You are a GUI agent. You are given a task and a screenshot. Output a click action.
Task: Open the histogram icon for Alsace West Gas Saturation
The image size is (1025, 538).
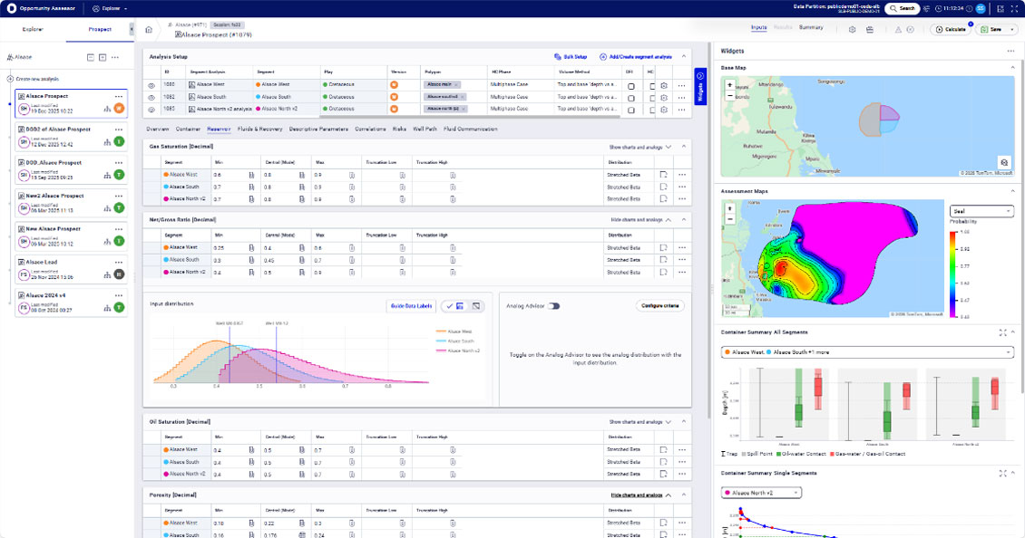click(249, 174)
